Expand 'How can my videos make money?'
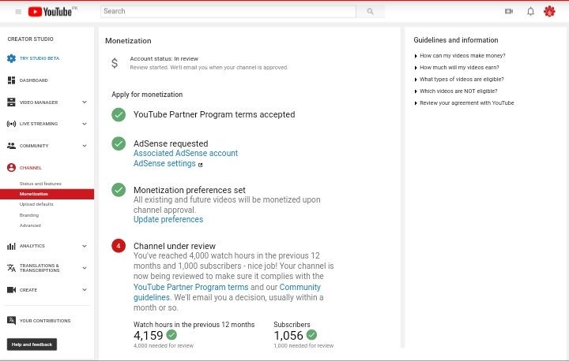Screen dimensions: 569x361 [460, 56]
